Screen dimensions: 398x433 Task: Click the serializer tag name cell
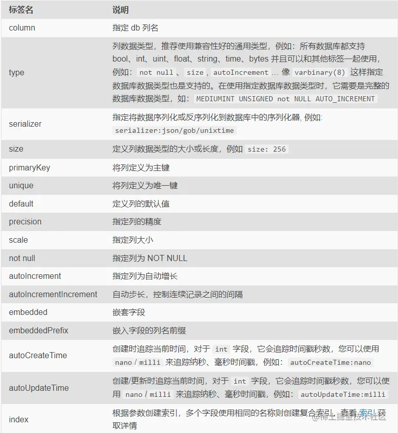[25, 124]
